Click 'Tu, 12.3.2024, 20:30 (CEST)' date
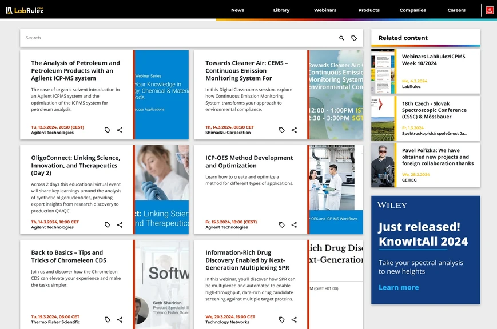This screenshot has width=497, height=329. 57,127
